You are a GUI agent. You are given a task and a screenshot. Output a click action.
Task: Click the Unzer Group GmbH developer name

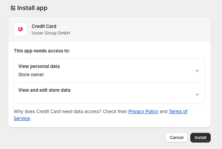51,33
